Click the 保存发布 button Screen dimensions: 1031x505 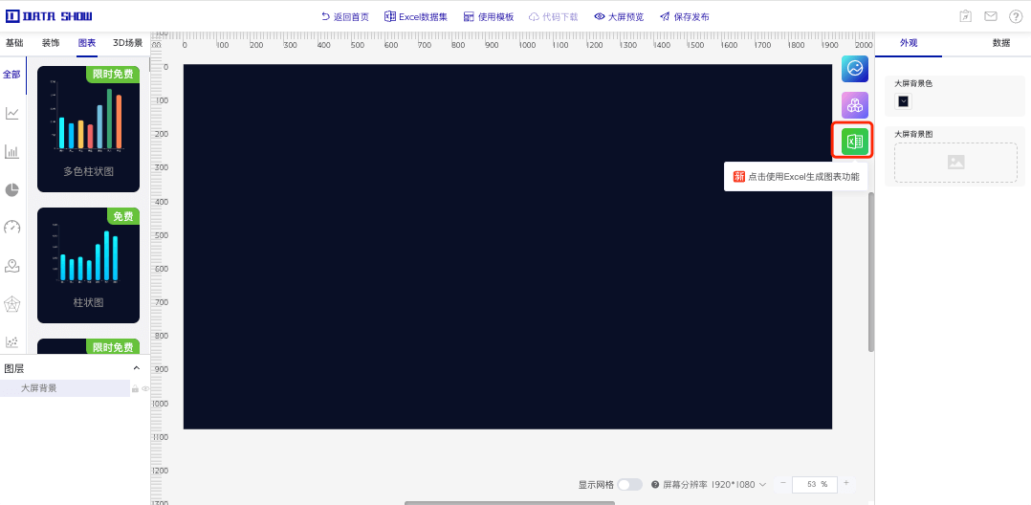point(685,16)
